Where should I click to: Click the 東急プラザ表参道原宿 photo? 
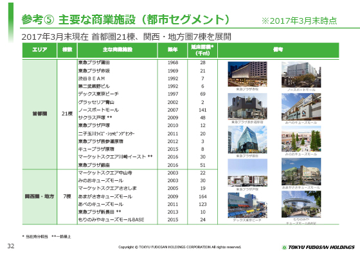pos(248,106)
